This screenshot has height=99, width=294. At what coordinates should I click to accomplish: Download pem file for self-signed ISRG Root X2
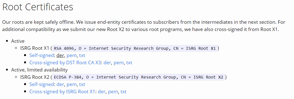(x=71, y=84)
